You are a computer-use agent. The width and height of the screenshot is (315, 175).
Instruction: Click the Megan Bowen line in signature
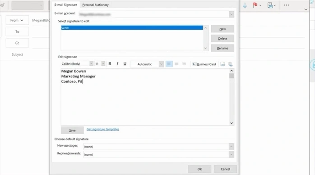tap(74, 71)
